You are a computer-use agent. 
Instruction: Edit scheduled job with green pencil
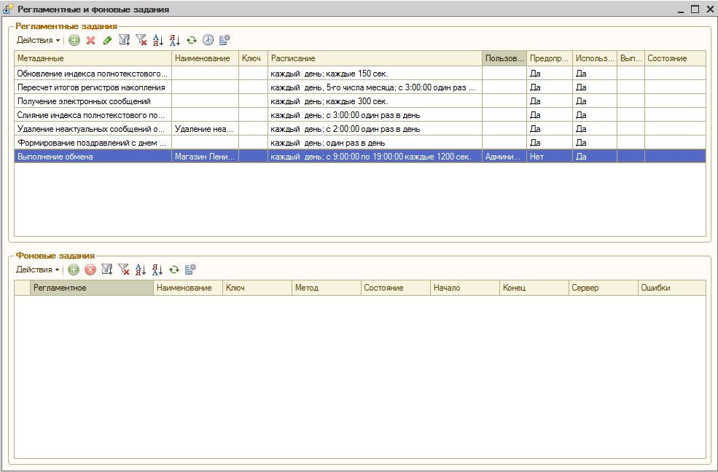tap(107, 40)
